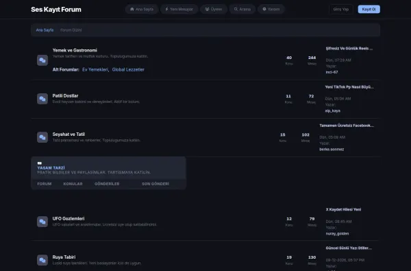Click the Patili Dostlar forum icon
Screen dimensions: 411x271
(x=42, y=99)
